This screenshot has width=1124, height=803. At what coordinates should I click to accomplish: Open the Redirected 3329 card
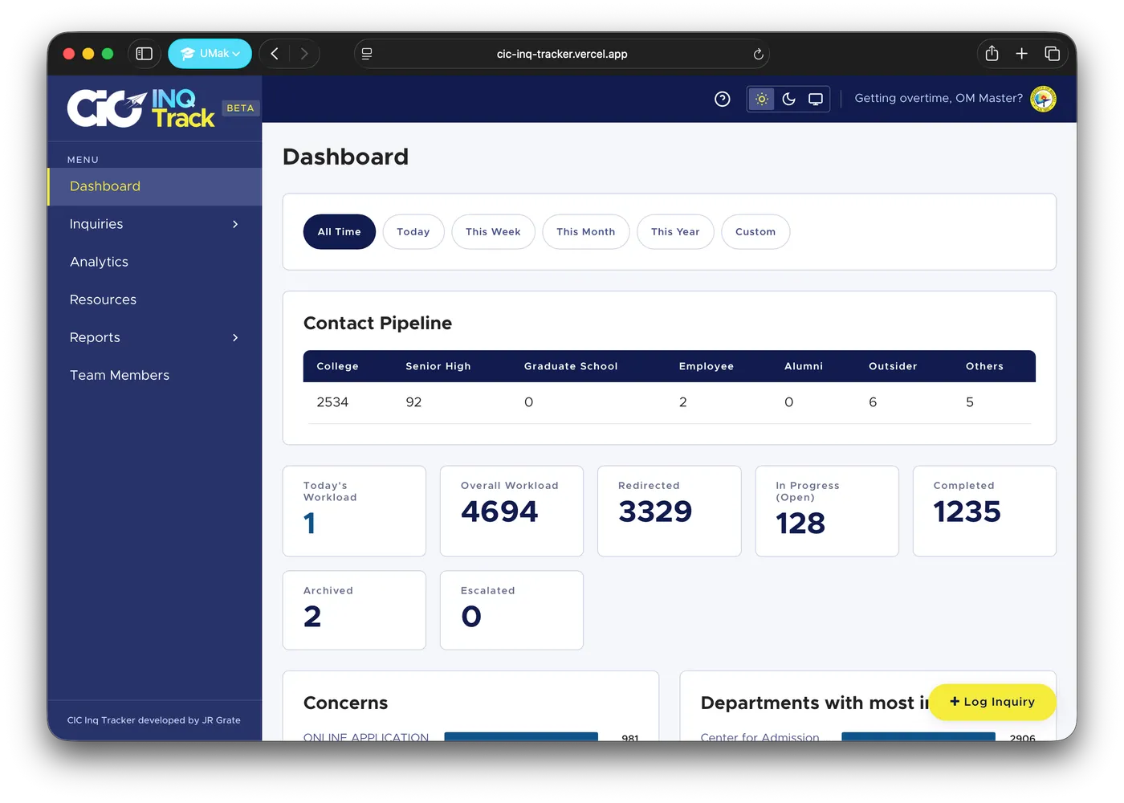pos(670,511)
